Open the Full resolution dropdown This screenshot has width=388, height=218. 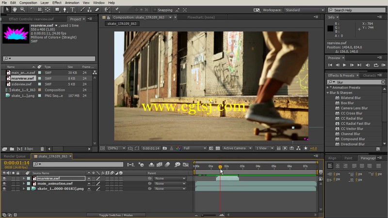pos(194,148)
